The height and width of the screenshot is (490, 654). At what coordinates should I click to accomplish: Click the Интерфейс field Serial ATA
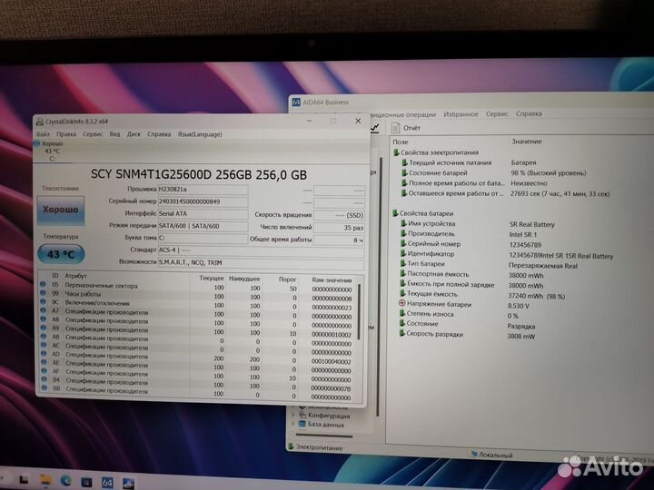pyautogui.click(x=203, y=214)
